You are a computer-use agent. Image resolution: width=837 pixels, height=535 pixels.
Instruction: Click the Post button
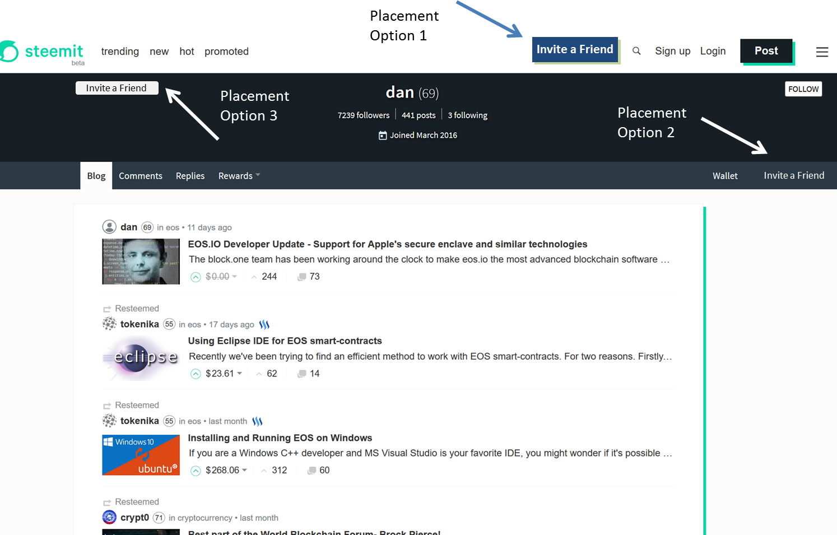coord(766,51)
